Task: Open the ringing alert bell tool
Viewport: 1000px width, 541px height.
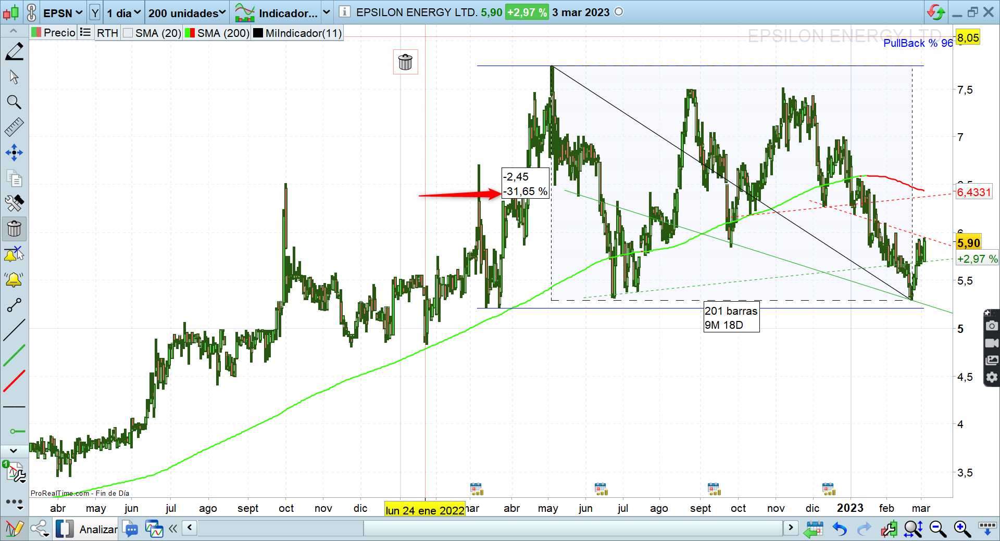Action: [14, 280]
